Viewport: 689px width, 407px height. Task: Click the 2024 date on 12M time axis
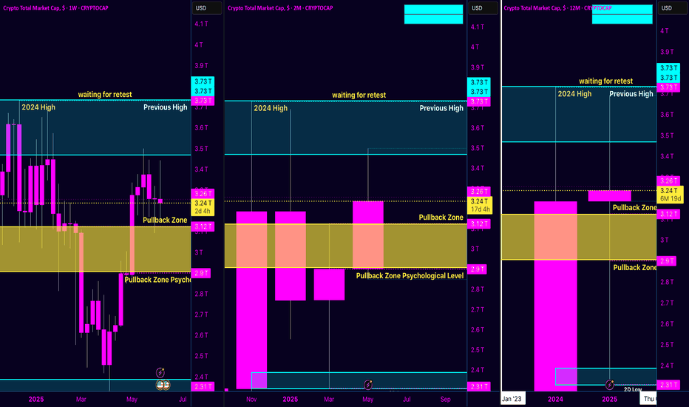click(555, 399)
